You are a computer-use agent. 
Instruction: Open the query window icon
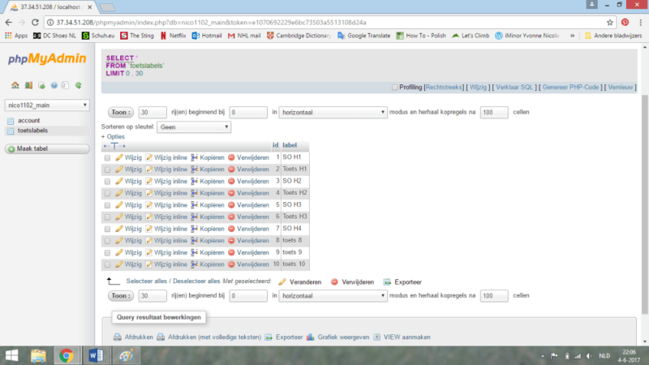tap(41, 85)
